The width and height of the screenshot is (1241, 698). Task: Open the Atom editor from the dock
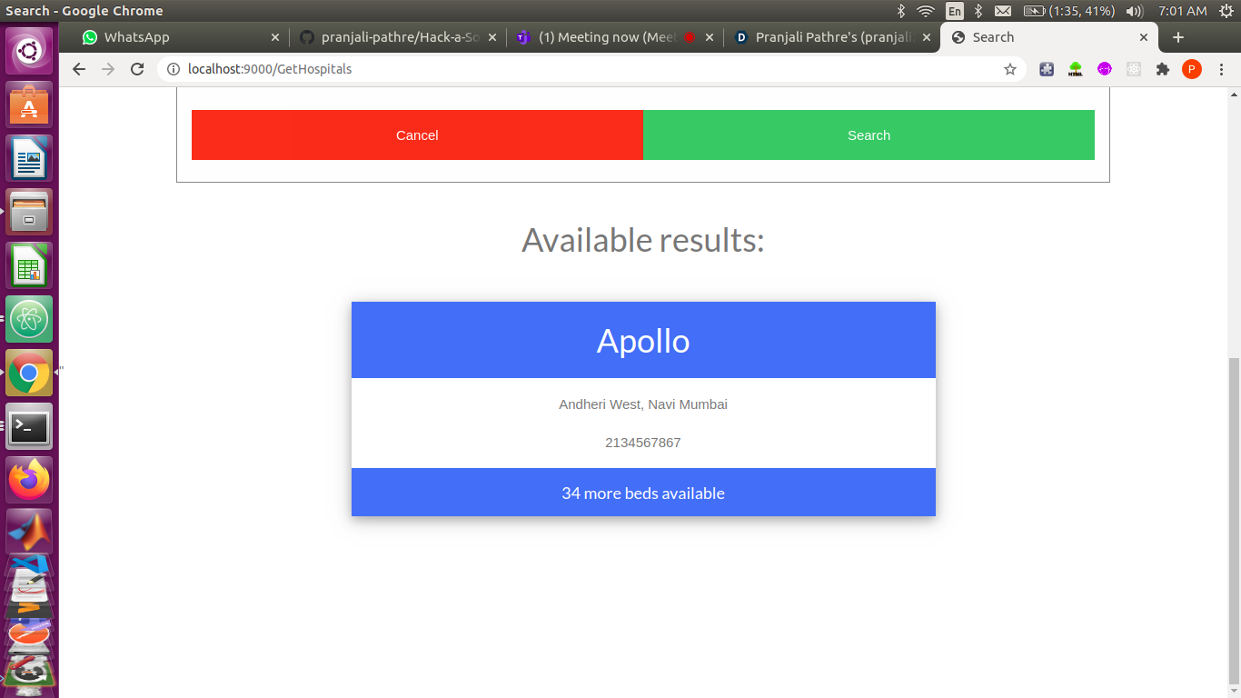[x=29, y=319]
